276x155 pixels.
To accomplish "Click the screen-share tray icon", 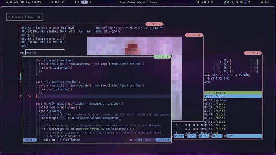I will coord(225,2).
